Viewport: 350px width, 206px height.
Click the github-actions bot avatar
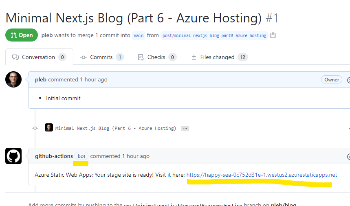[13, 156]
